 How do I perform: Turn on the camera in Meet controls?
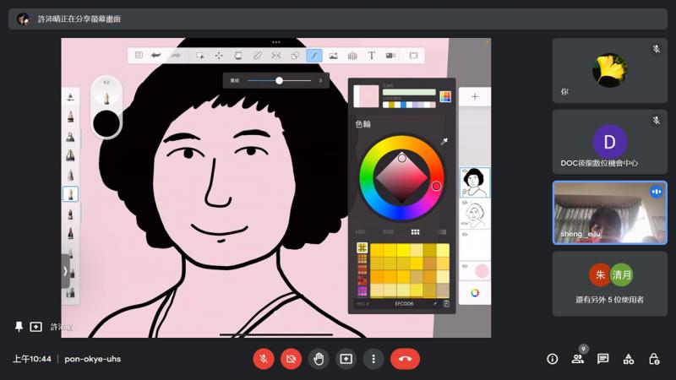(291, 359)
